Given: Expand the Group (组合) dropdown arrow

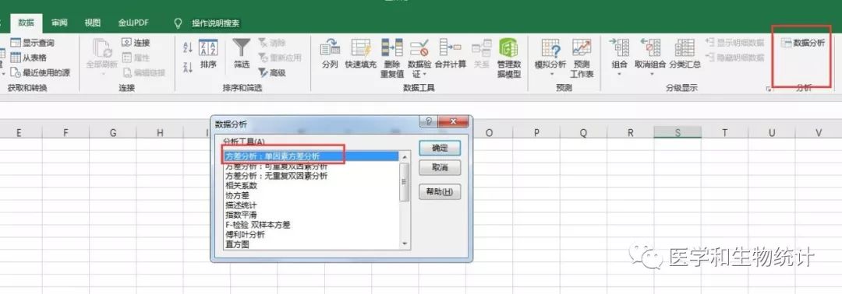Looking at the screenshot, I should coord(619,74).
